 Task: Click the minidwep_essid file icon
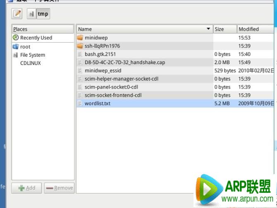(80, 71)
